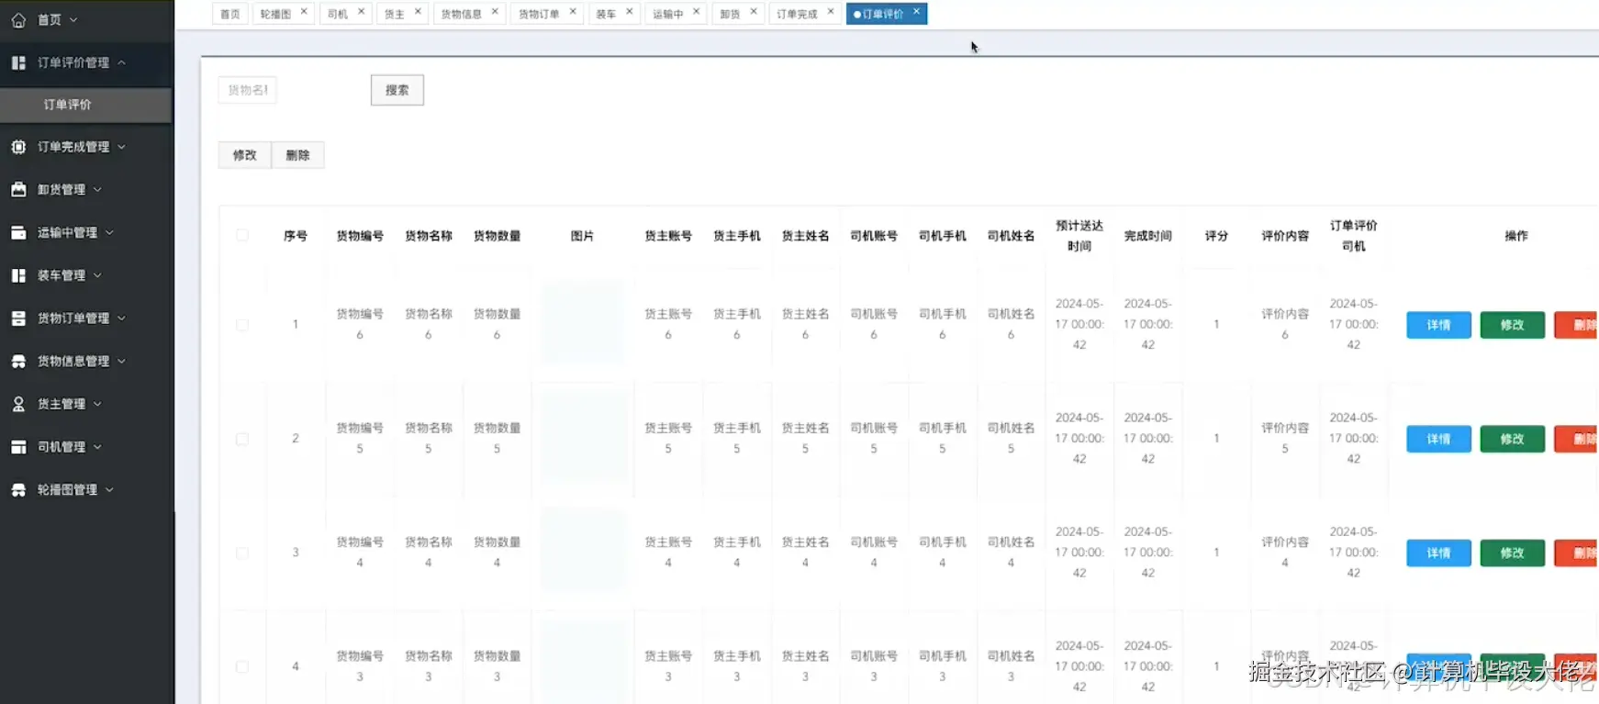Click the 货物信息管理 sidebar icon

pos(18,362)
